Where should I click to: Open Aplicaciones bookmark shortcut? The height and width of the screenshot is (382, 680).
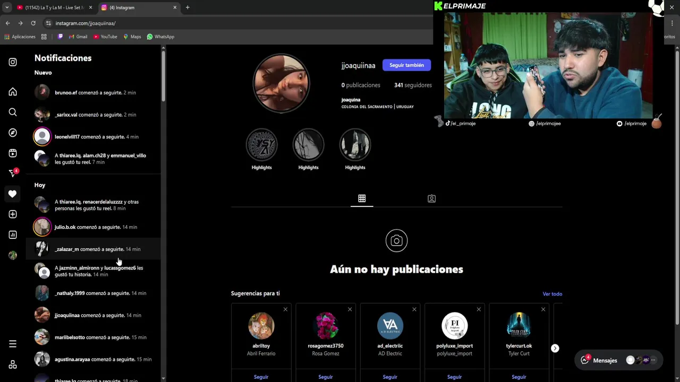(20, 37)
